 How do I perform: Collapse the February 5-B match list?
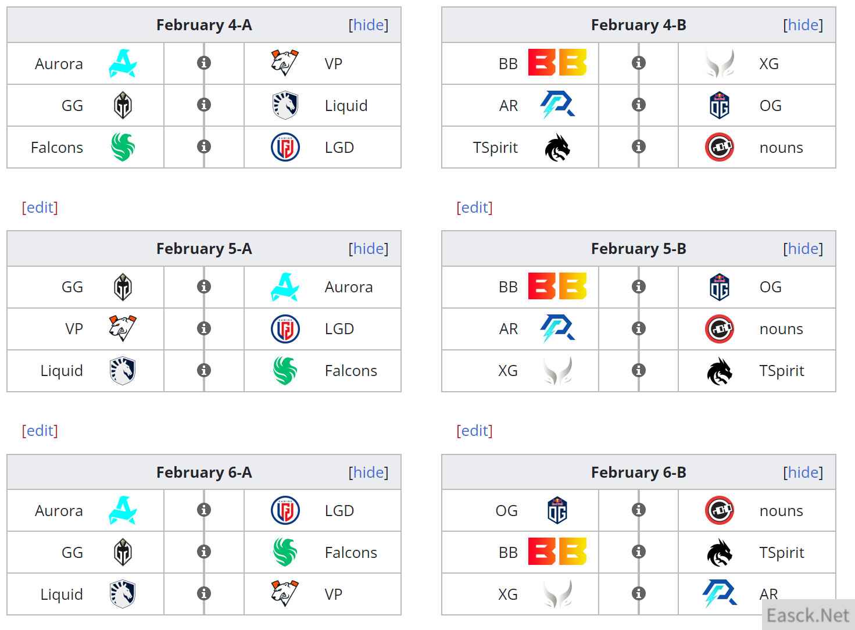click(803, 249)
